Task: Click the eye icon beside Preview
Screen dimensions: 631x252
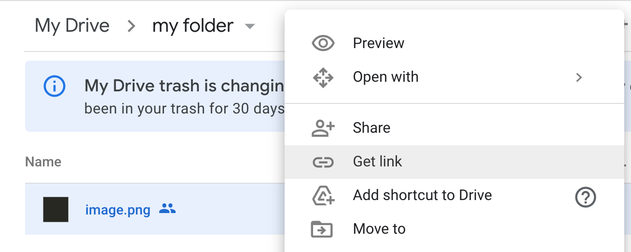Action: point(323,43)
